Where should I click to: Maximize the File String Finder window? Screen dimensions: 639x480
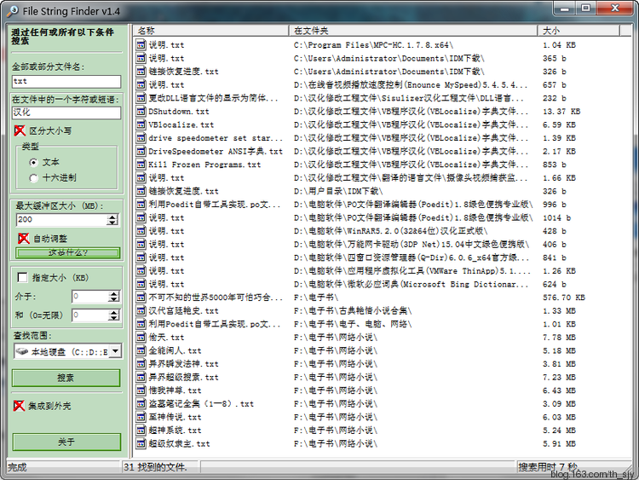pyautogui.click(x=585, y=8)
